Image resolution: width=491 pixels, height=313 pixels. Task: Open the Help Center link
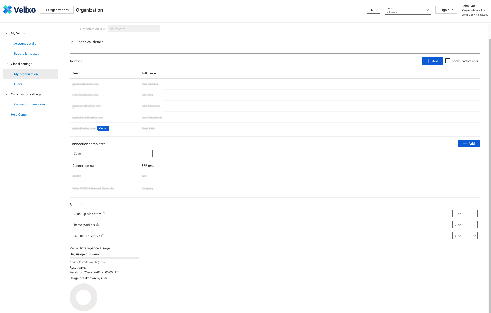click(x=19, y=114)
